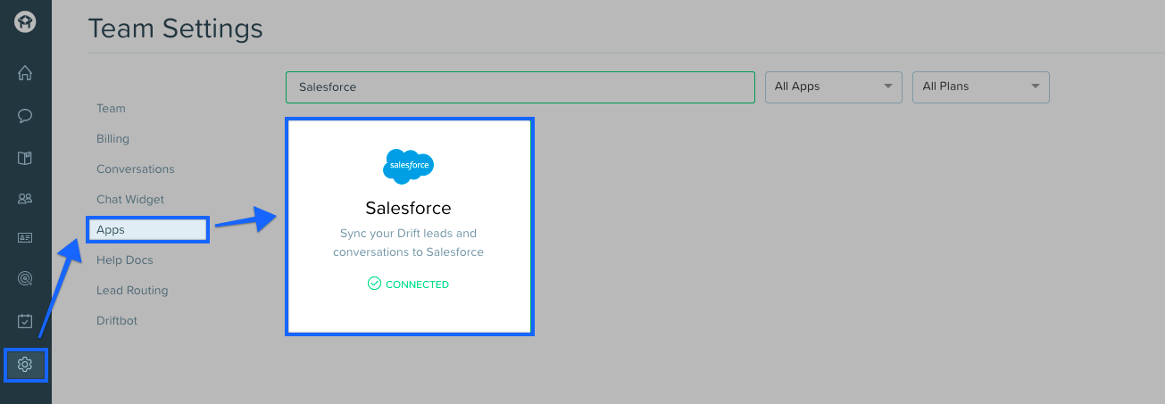The image size is (1165, 404).
Task: Select Lead Routing in settings menu
Action: [132, 290]
